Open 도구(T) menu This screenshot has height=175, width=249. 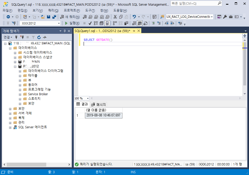tap(90, 11)
